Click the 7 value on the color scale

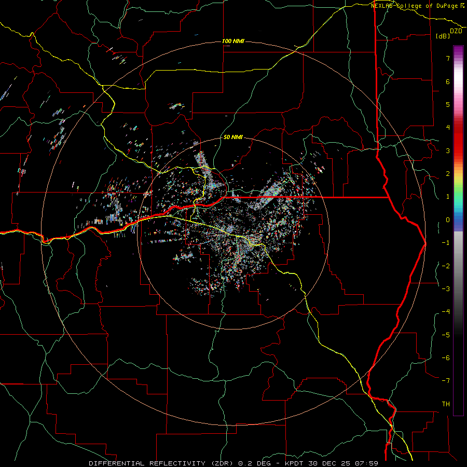[448, 58]
